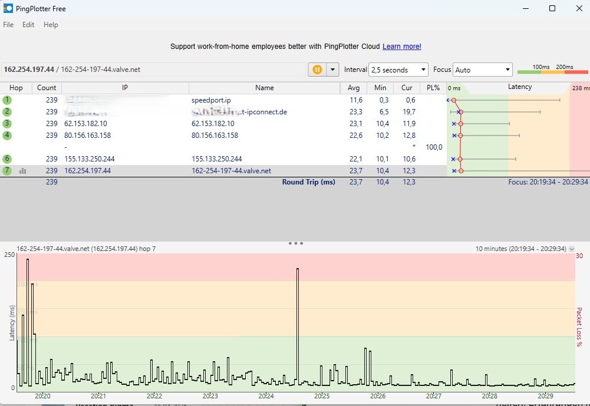Click the 100,0 packet loss value
The image size is (590, 406).
point(434,147)
